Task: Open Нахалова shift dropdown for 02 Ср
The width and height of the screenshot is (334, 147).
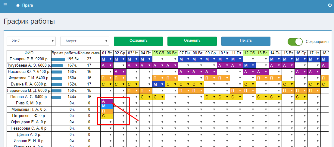Action: click(x=120, y=72)
